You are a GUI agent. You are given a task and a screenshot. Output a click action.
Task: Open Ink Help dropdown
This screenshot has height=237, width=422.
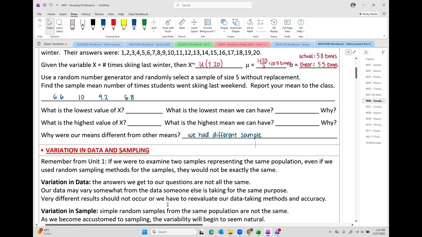pyautogui.click(x=301, y=26)
